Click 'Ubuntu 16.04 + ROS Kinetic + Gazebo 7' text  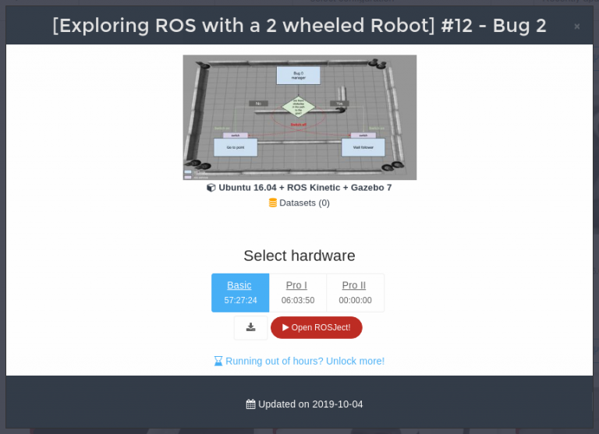(305, 188)
